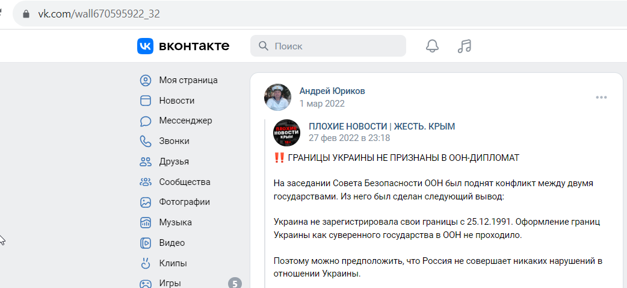Click the Мессенджер chat bubble icon

(146, 121)
